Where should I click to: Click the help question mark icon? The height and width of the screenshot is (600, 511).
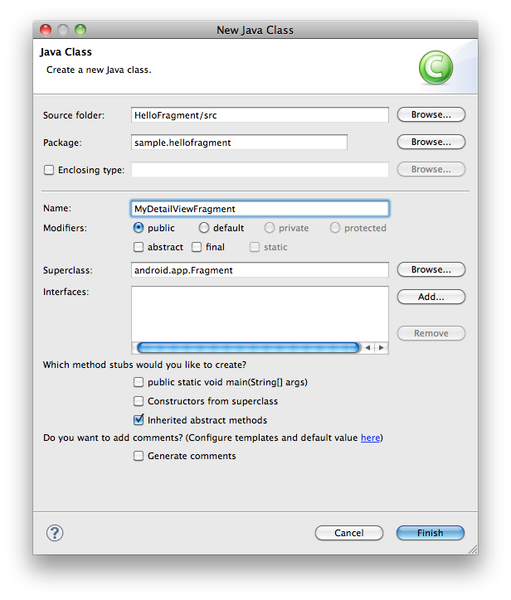[55, 533]
